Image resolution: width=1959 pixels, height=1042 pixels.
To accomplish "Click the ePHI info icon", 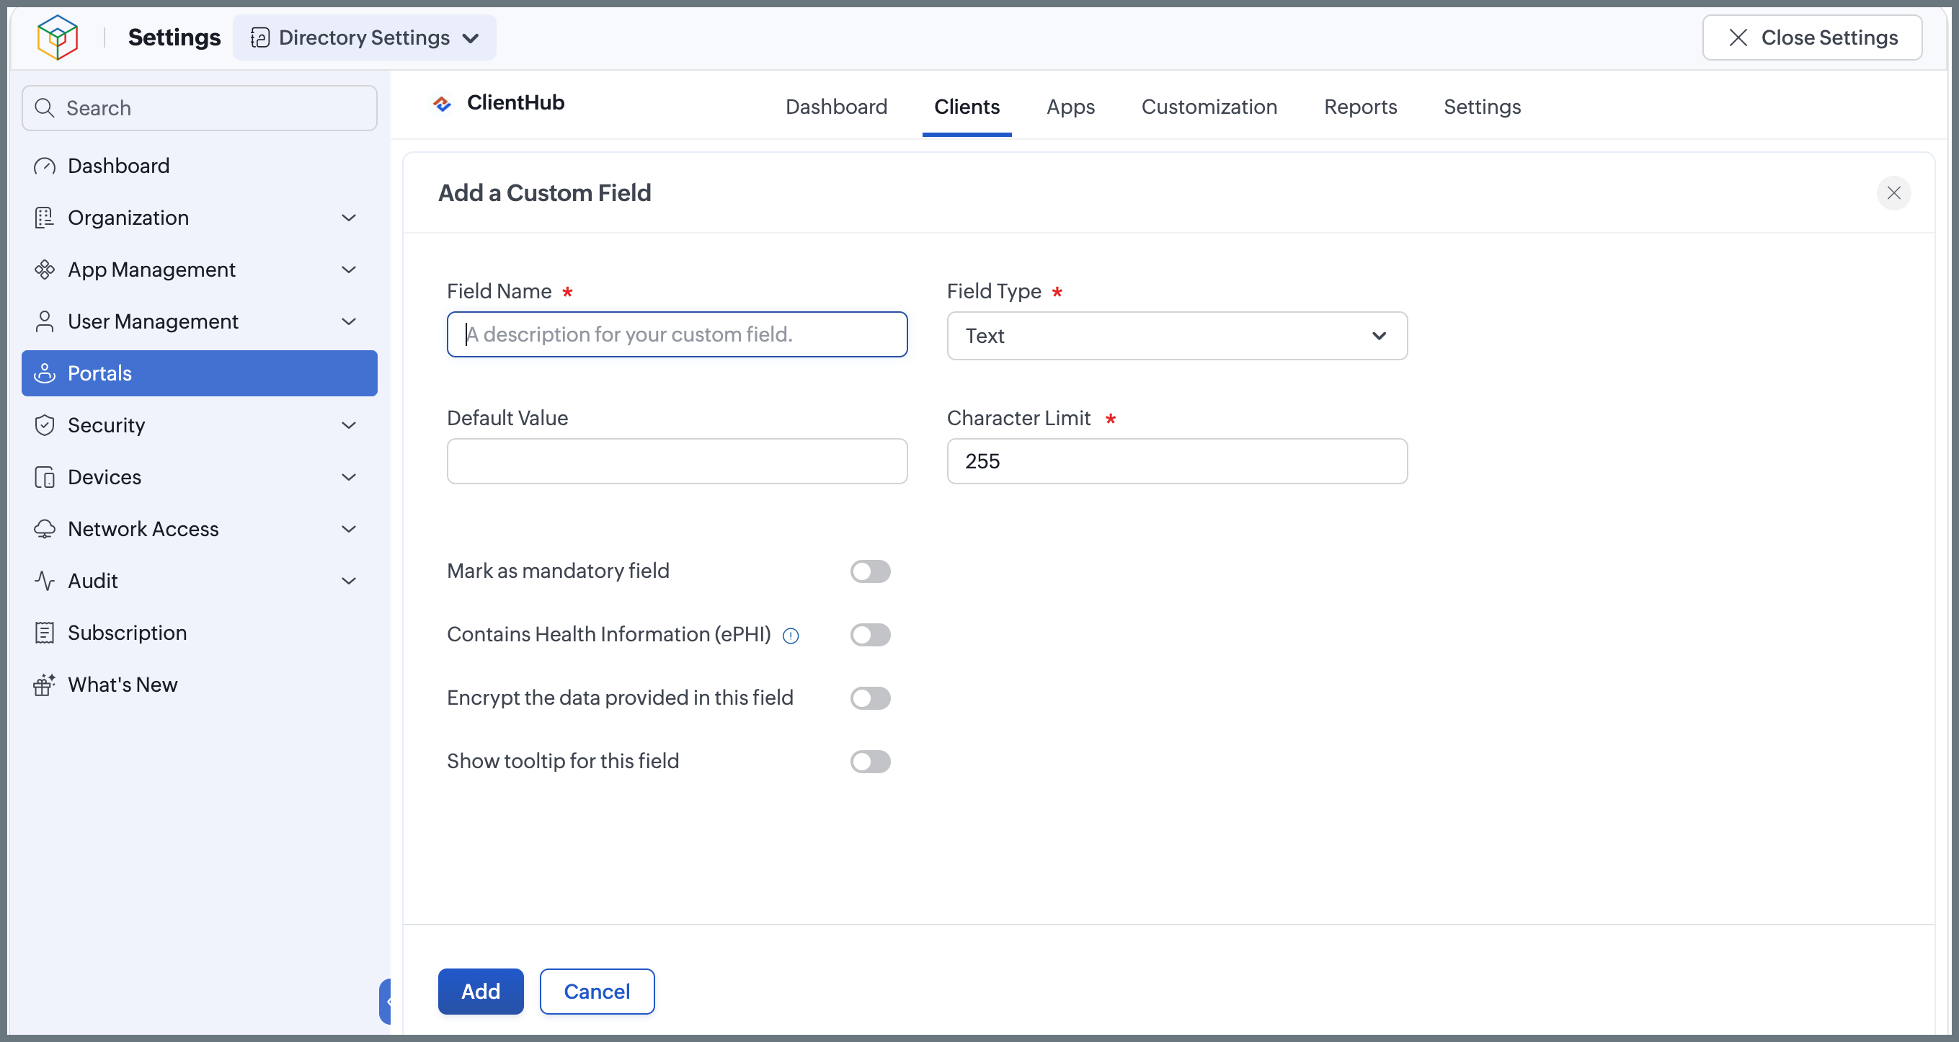I will tap(791, 636).
